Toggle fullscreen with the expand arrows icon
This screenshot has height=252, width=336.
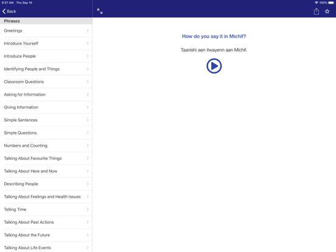(x=100, y=11)
